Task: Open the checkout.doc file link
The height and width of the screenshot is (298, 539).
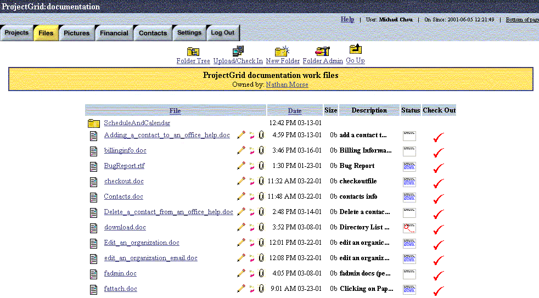Action: [x=124, y=181]
